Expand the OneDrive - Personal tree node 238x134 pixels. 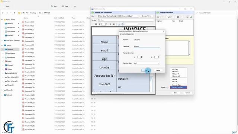tap(2, 41)
